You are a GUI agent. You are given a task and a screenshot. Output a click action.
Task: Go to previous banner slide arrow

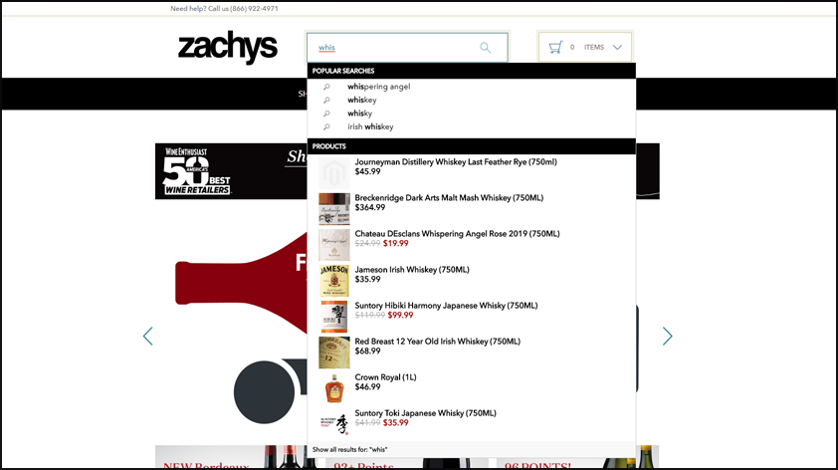148,337
